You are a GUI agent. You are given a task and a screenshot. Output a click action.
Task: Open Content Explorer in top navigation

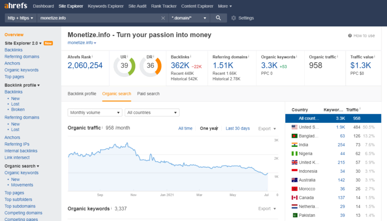click(x=197, y=6)
